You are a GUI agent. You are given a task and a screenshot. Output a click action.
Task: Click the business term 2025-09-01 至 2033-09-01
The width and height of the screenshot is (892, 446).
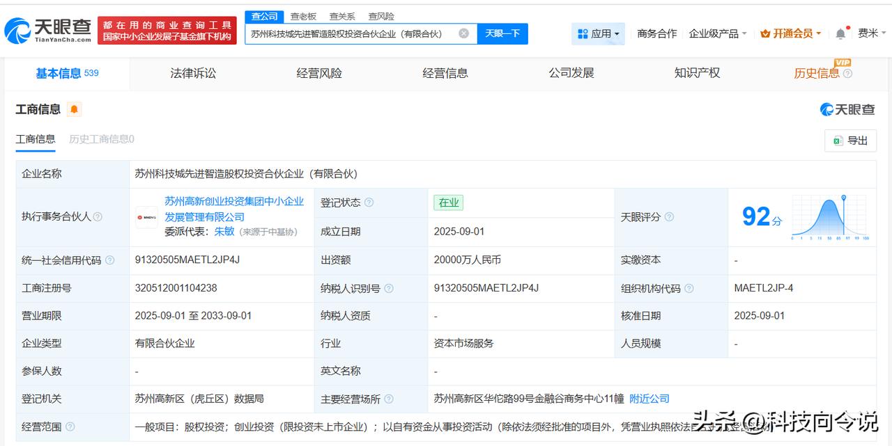(x=194, y=316)
